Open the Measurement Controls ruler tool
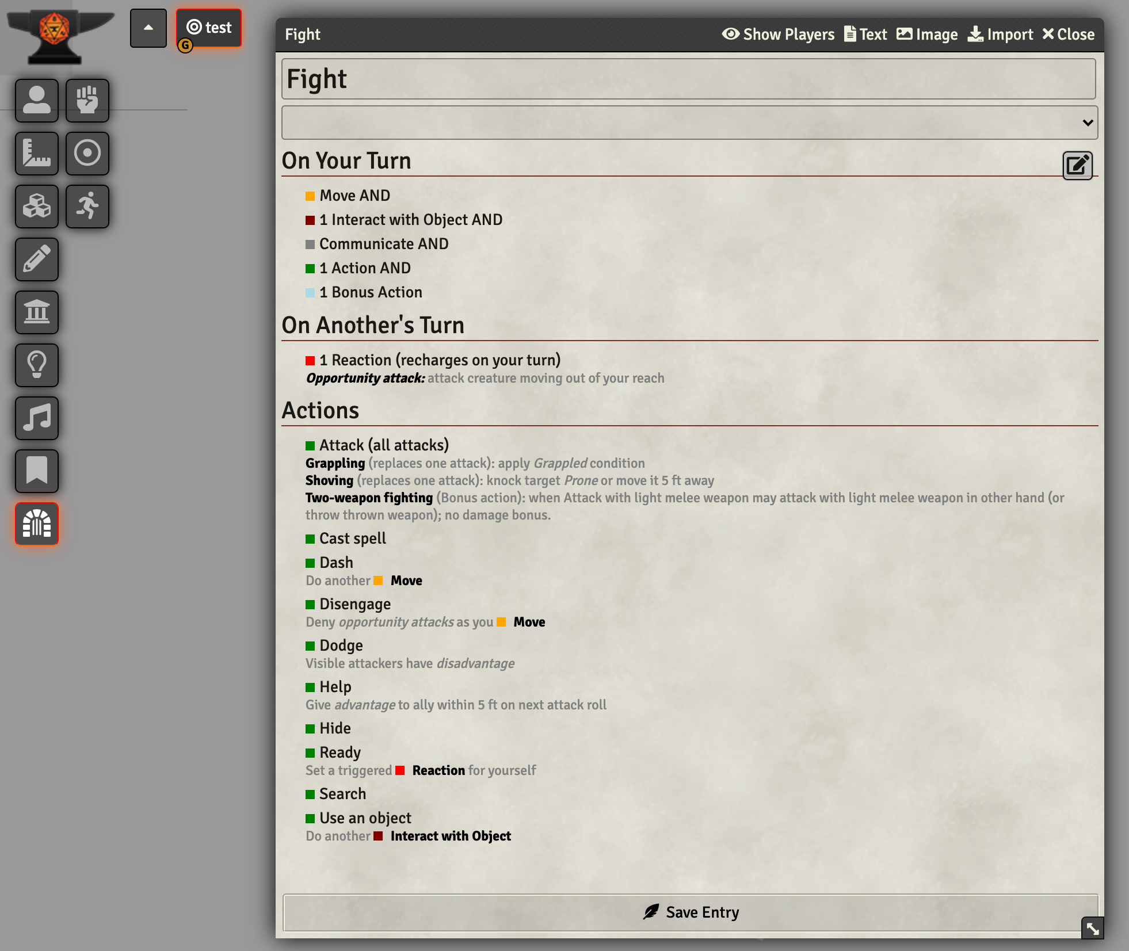1129x951 pixels. click(x=37, y=154)
